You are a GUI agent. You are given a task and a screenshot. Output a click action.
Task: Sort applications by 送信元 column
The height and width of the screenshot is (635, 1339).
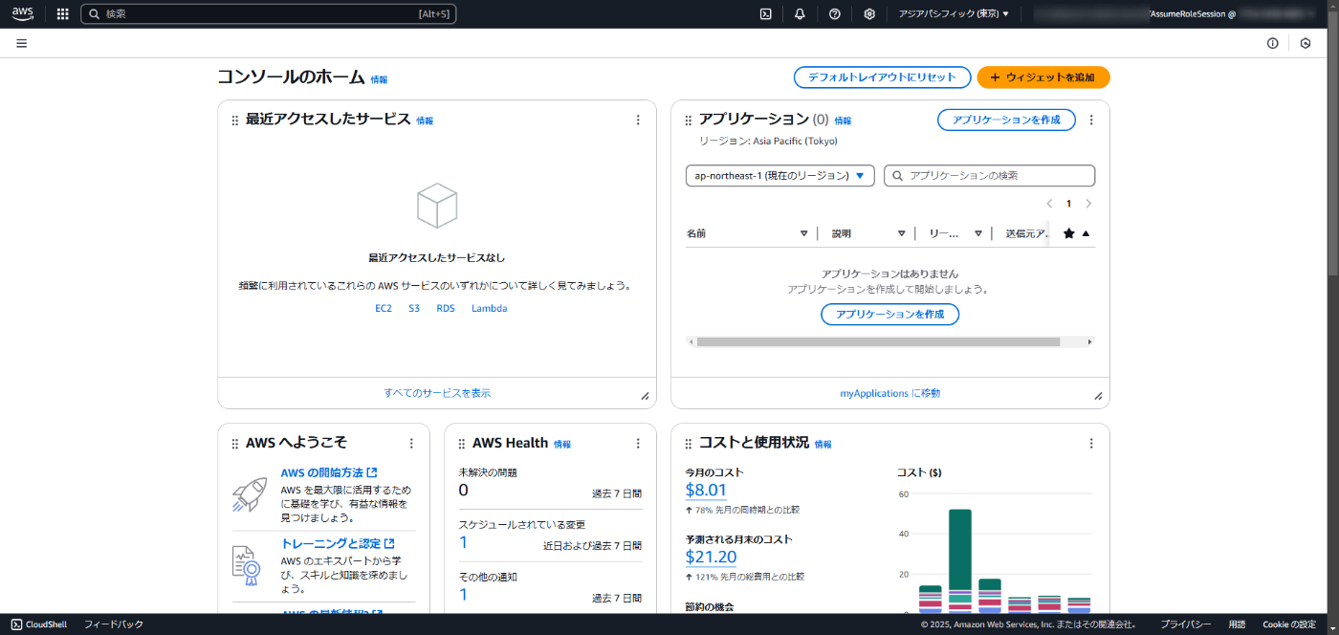[x=1028, y=233]
